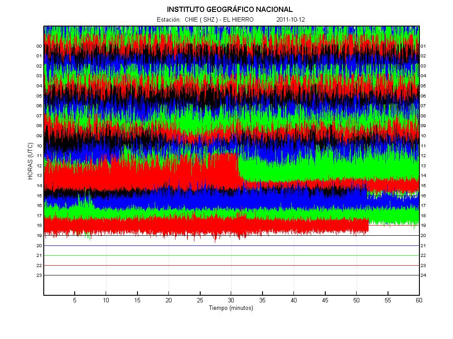Image resolution: width=453 pixels, height=339 pixels.
Task: Click the Tiempo (minutos) axis label
Action: [x=231, y=308]
